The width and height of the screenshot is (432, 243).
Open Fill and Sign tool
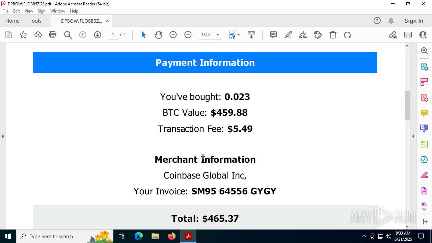point(318,35)
